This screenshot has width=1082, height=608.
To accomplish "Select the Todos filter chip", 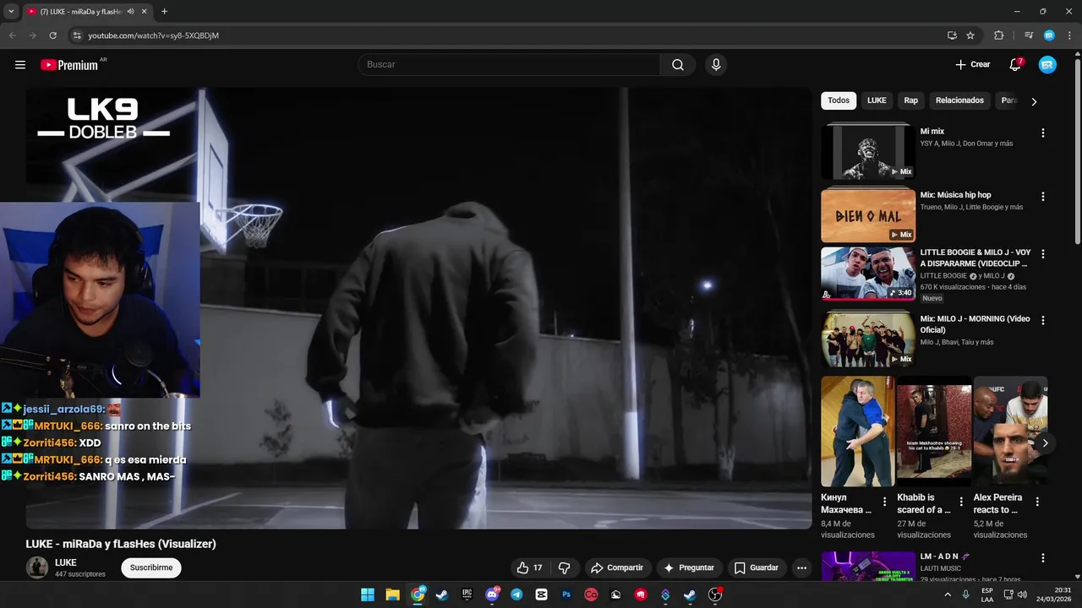I will [839, 100].
